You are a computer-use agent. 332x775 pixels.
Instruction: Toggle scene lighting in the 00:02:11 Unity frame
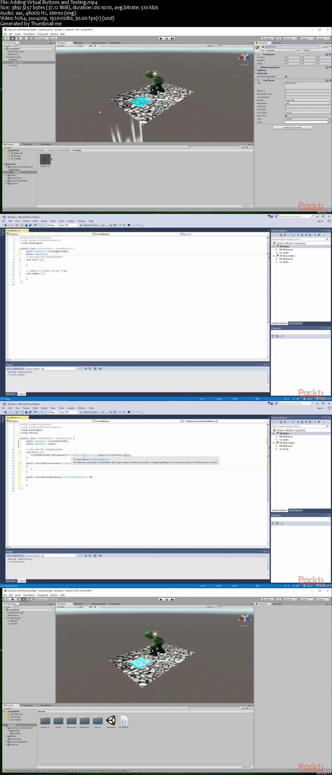pos(86,46)
